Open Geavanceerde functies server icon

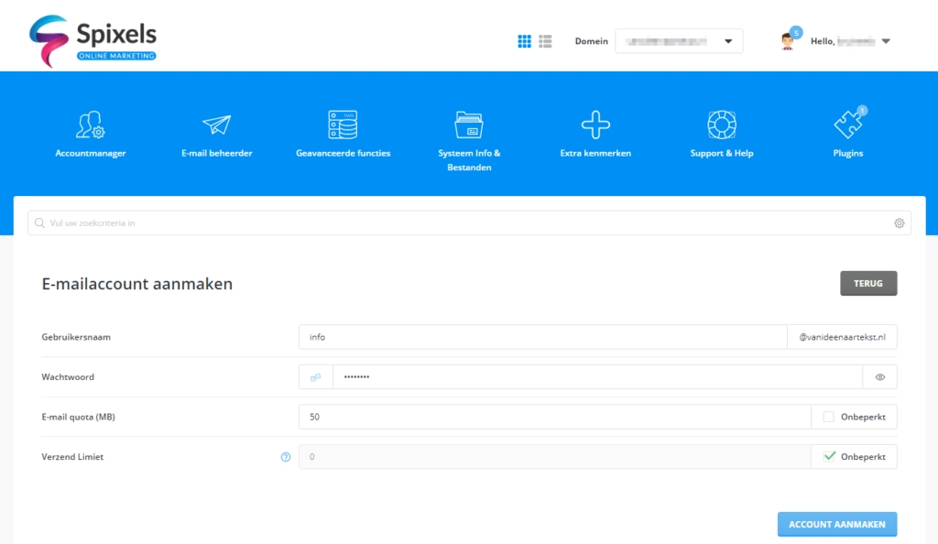coord(343,125)
